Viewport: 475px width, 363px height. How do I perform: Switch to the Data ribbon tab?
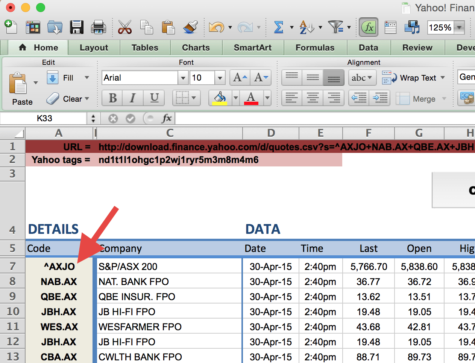coord(368,47)
